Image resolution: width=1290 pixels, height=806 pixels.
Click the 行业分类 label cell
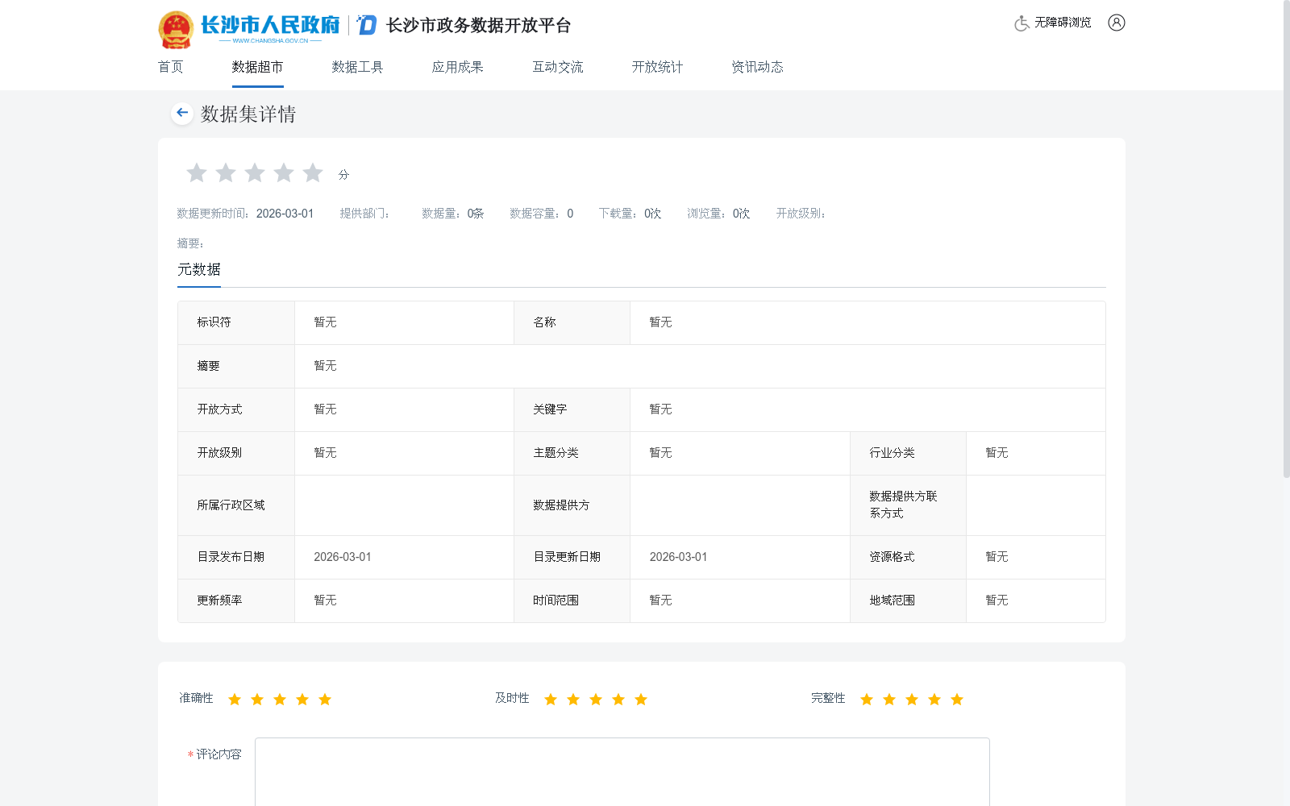point(908,453)
